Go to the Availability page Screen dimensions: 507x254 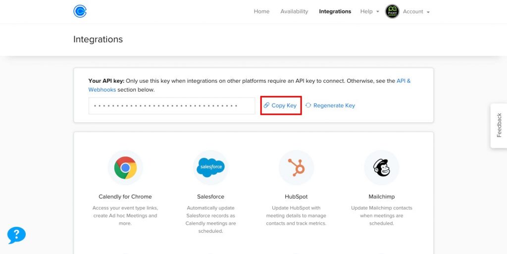pos(294,11)
